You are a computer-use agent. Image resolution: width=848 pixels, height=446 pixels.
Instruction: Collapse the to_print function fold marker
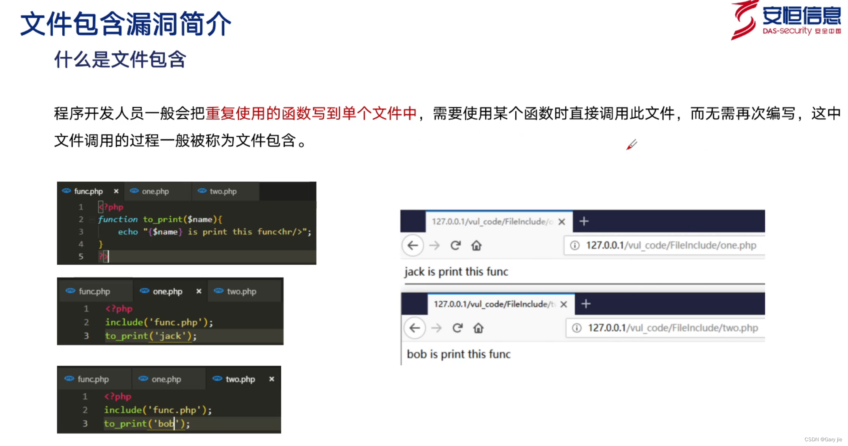pyautogui.click(x=92, y=220)
